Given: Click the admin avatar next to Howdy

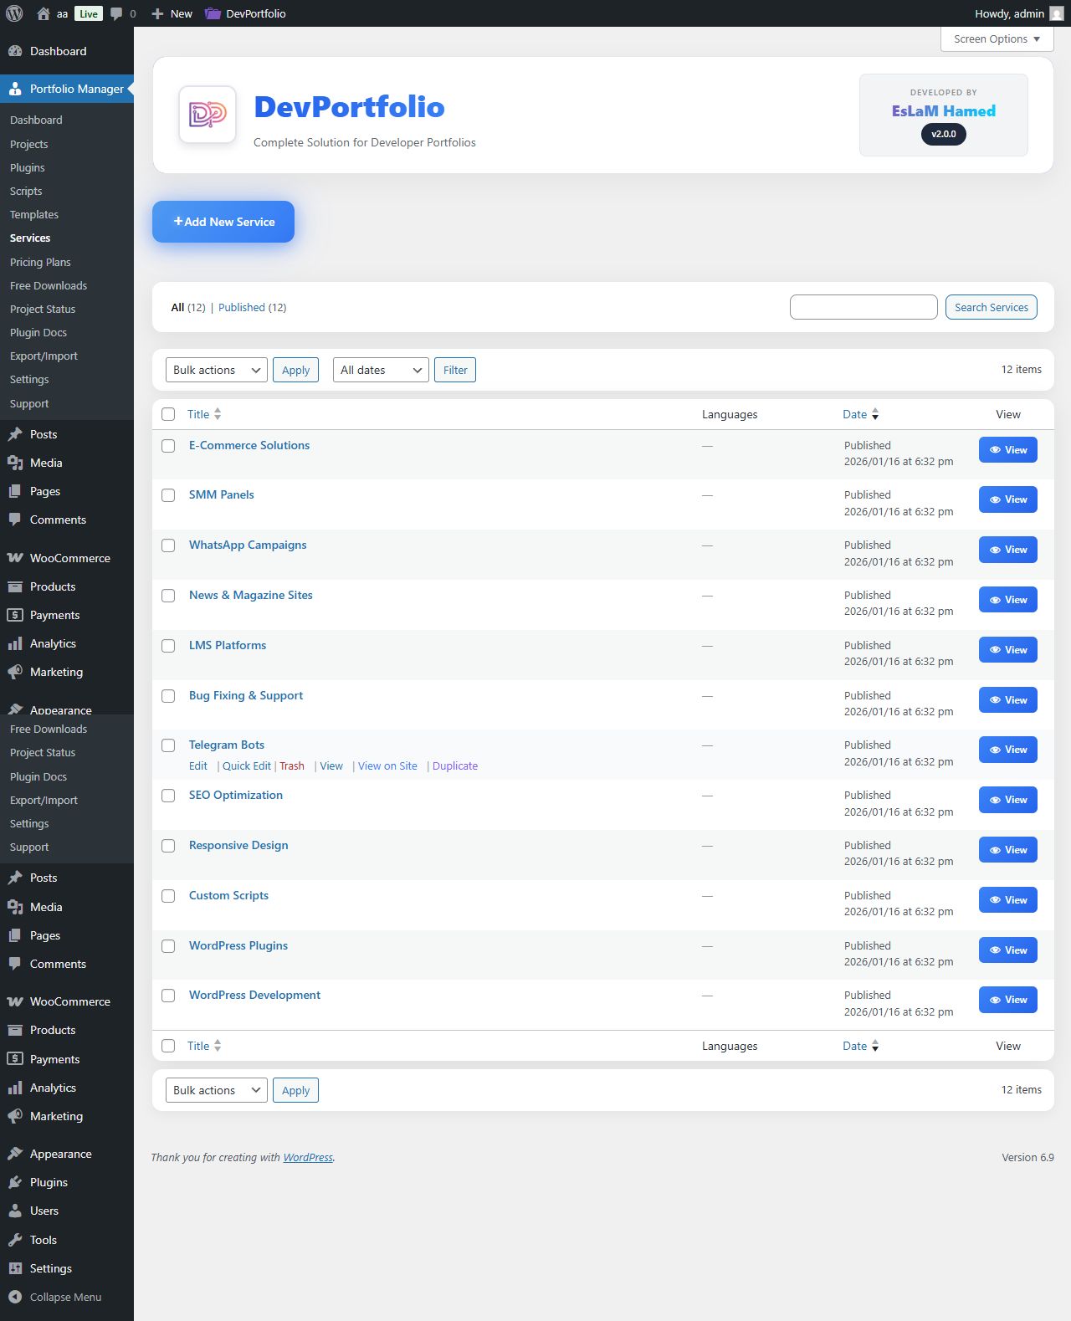Looking at the screenshot, I should (1057, 13).
